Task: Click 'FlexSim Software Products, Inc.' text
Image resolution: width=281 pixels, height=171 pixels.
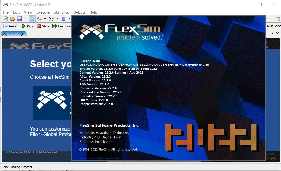Action: 109,125
